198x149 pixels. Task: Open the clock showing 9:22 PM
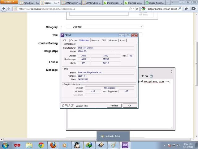coord(188,145)
